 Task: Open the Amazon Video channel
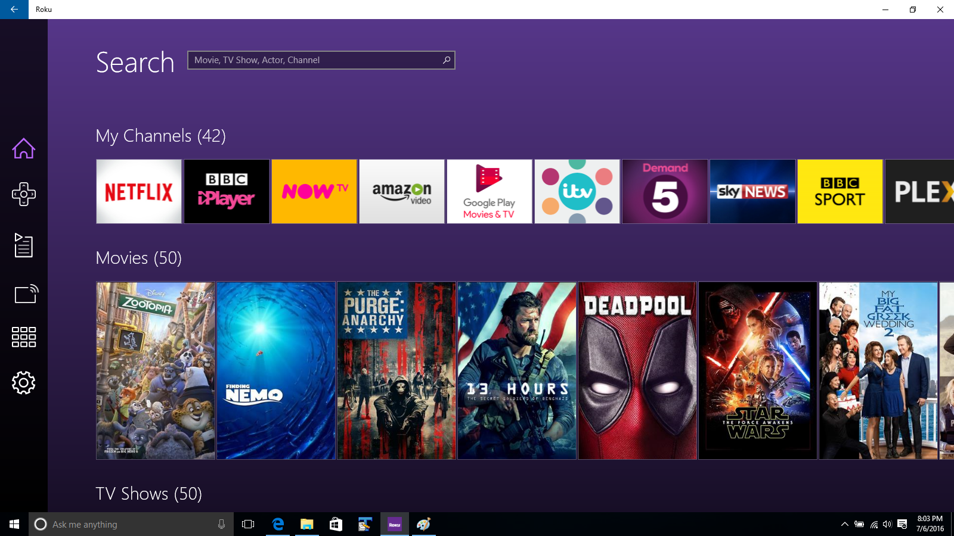click(x=402, y=192)
